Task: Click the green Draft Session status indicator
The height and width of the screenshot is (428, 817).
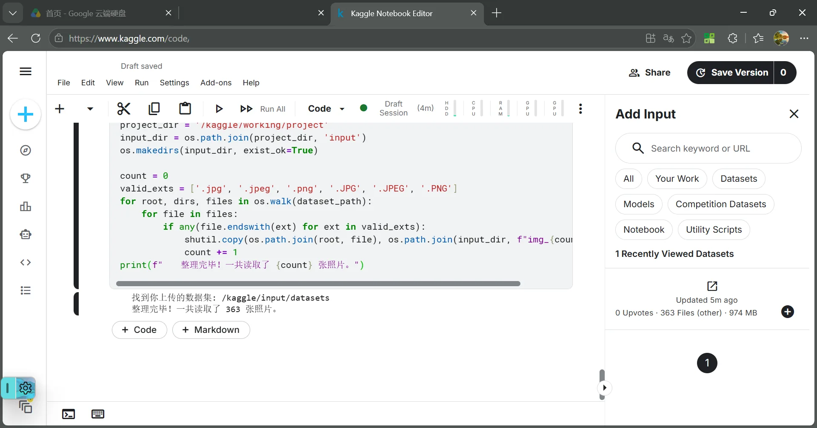Action: pos(363,108)
